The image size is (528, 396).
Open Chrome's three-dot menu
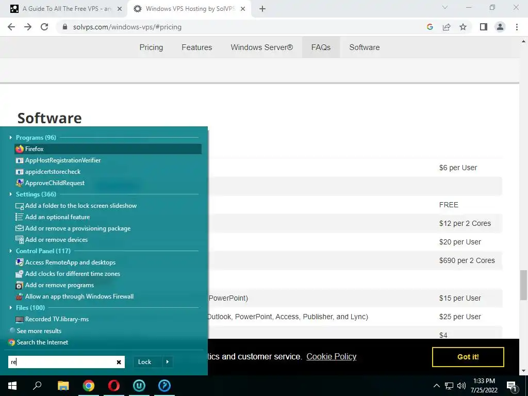coord(517,27)
